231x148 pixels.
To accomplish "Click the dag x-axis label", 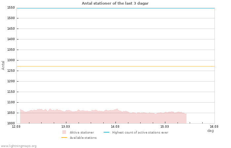I will [x=210, y=131].
